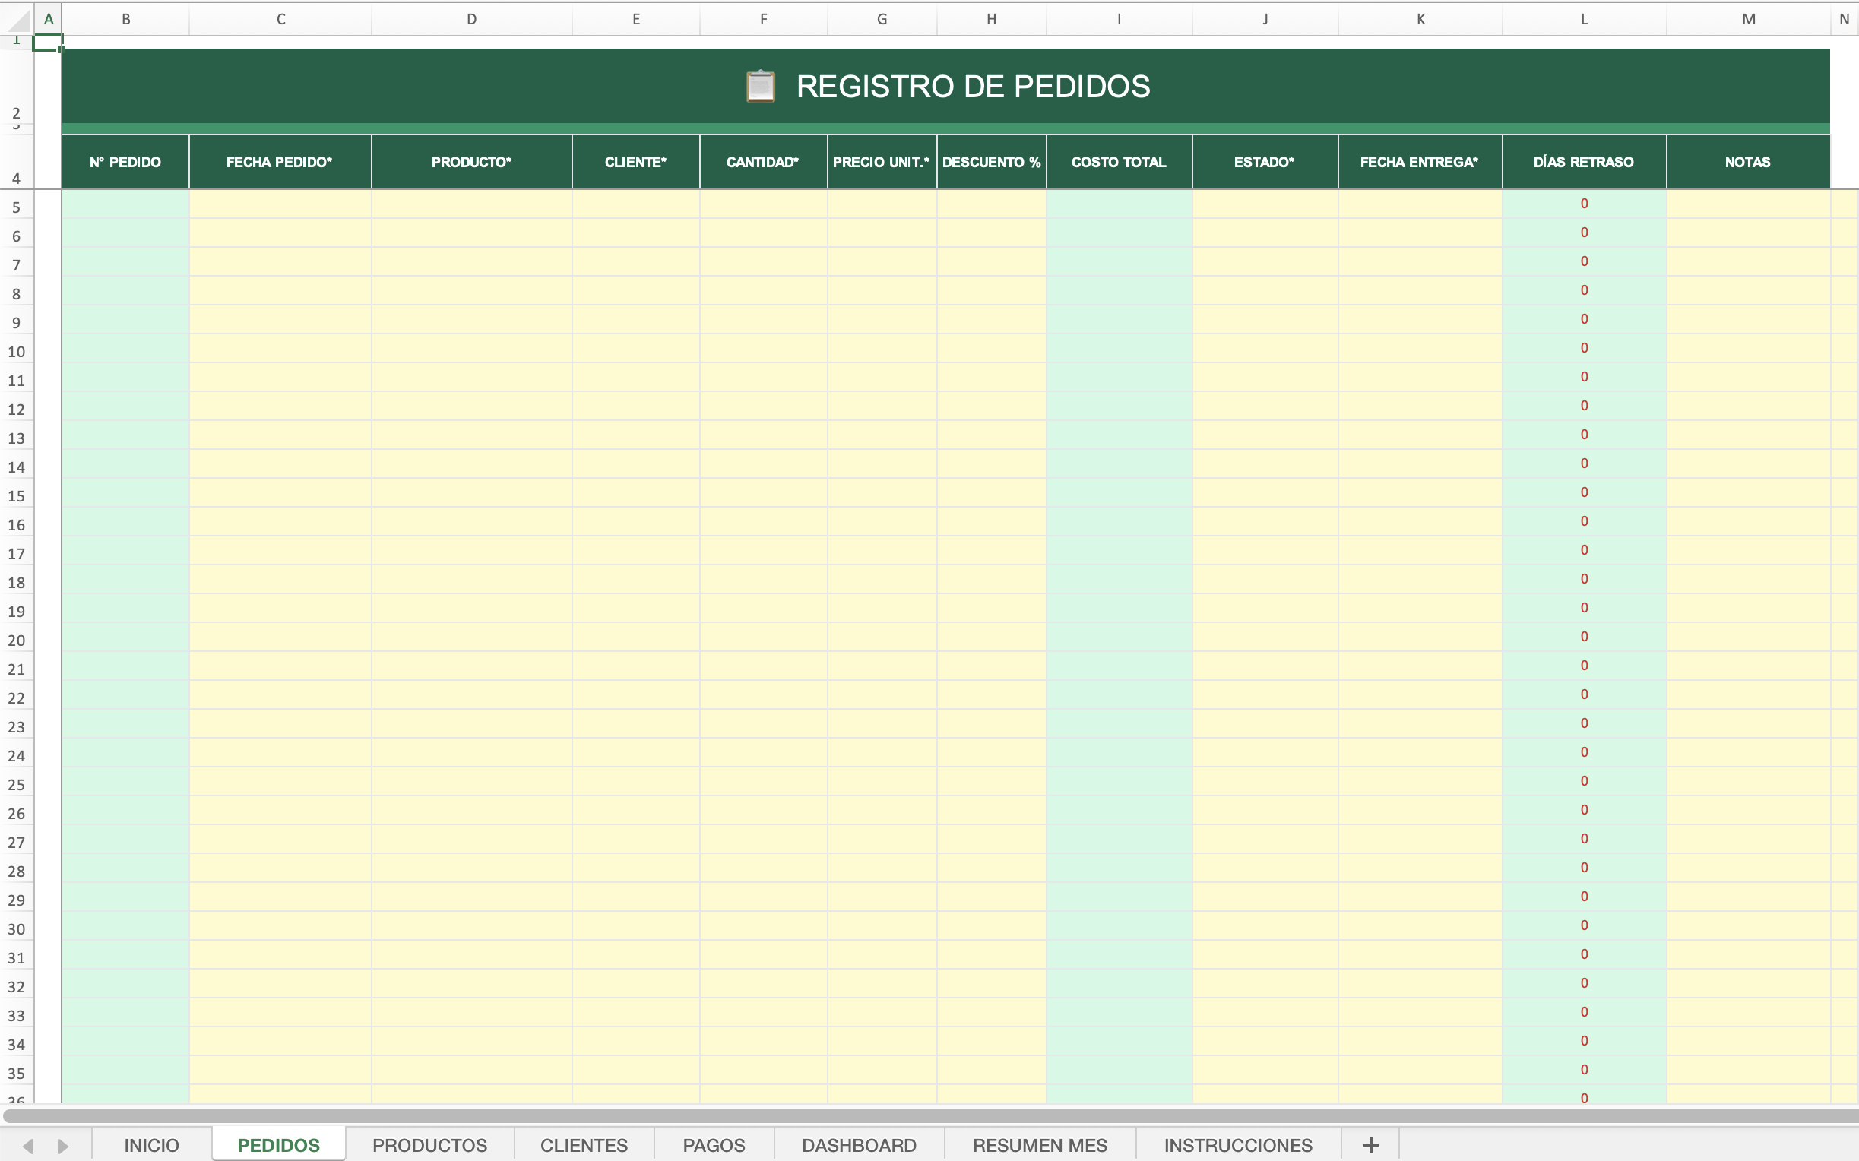Open the RESUMEN MES sheet tab

[1040, 1145]
